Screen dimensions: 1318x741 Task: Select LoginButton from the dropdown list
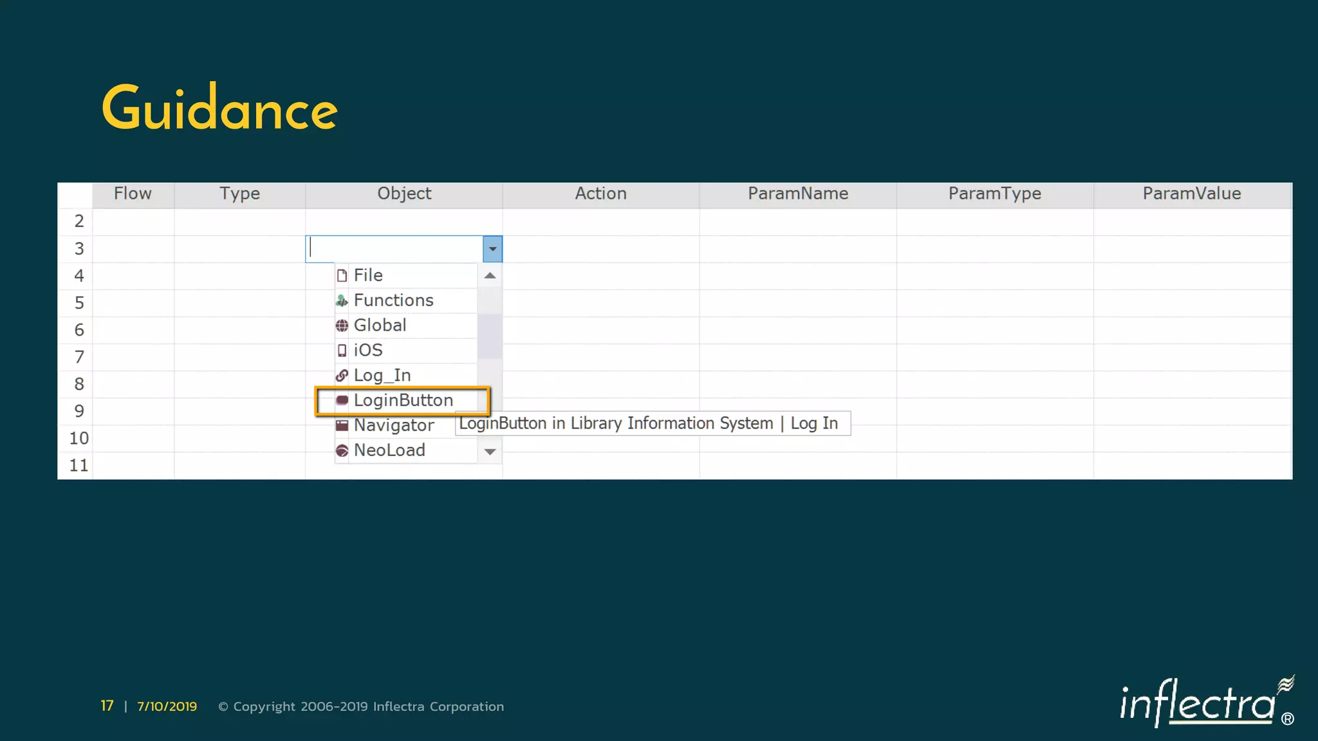[x=404, y=400]
